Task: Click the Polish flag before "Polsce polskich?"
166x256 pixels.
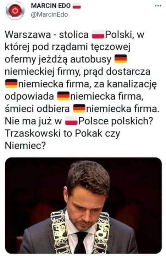Action: [71, 121]
